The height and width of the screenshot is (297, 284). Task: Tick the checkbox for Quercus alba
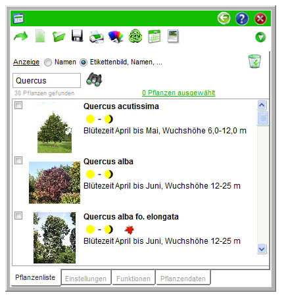pos(18,160)
